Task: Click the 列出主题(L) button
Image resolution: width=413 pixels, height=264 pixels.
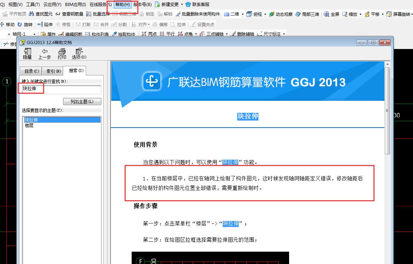Action: [x=82, y=102]
